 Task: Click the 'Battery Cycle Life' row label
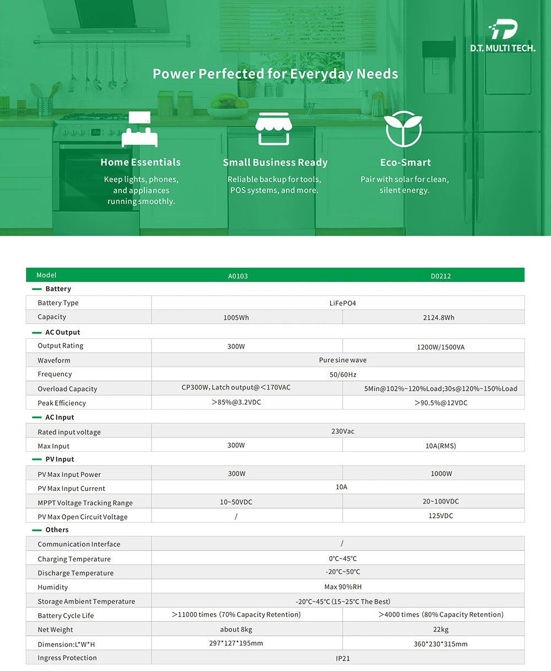(x=66, y=616)
